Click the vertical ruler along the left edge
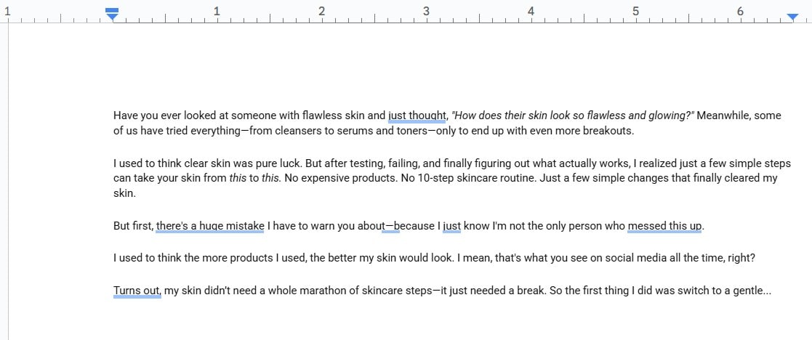The width and height of the screenshot is (812, 340). tap(4, 181)
